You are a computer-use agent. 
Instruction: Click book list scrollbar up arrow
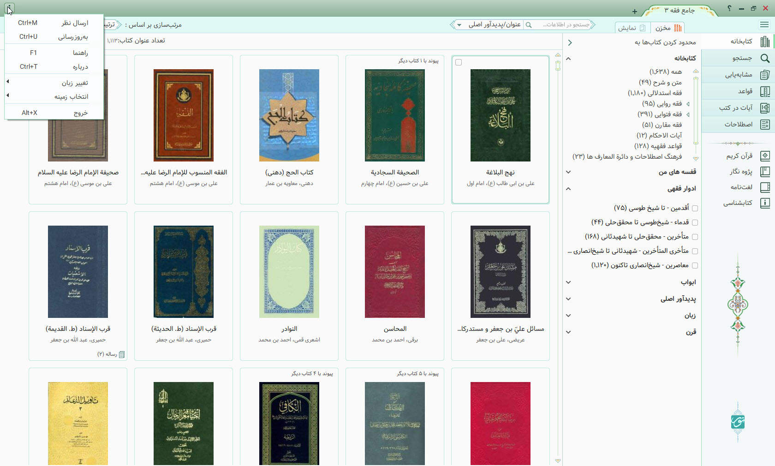point(558,55)
